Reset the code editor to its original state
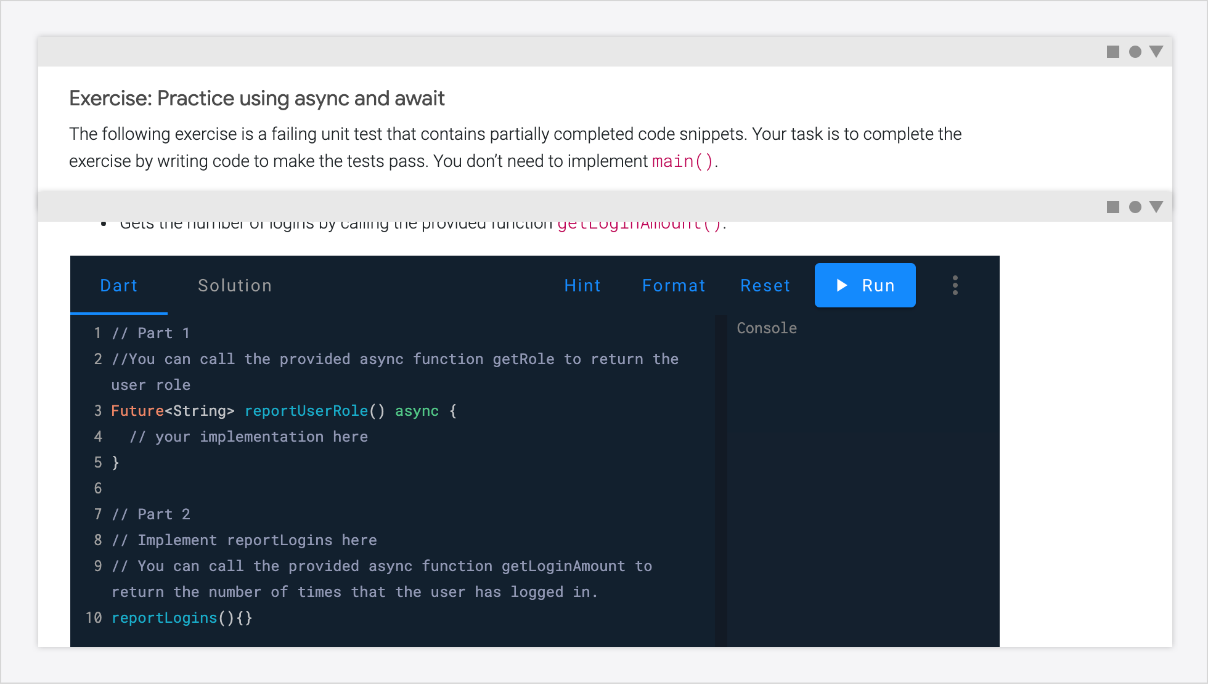The height and width of the screenshot is (685, 1208). pyautogui.click(x=765, y=285)
